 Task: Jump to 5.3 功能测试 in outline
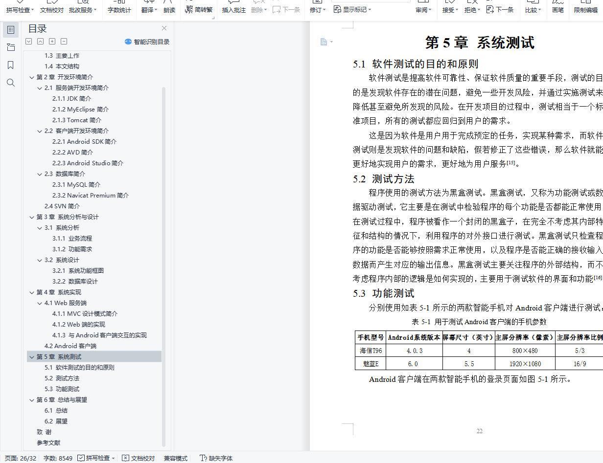coord(62,389)
